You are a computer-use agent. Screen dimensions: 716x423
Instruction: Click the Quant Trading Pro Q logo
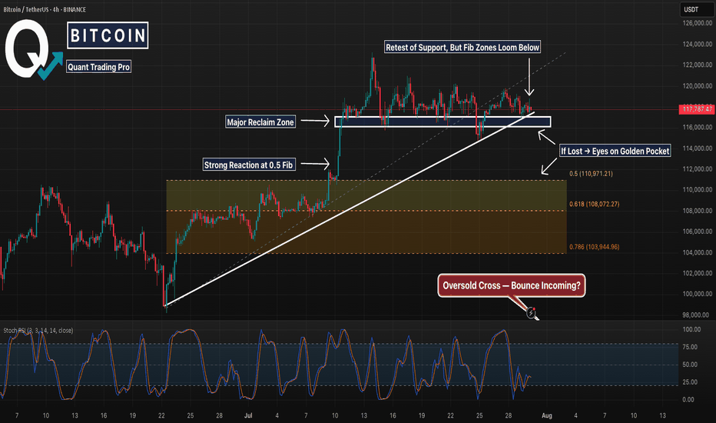click(33, 49)
